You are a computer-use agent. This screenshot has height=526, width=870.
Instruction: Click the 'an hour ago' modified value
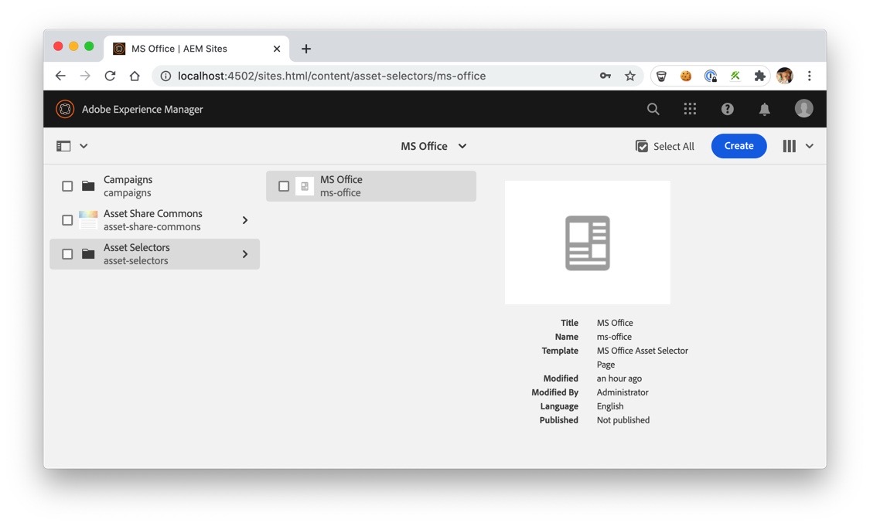(619, 378)
